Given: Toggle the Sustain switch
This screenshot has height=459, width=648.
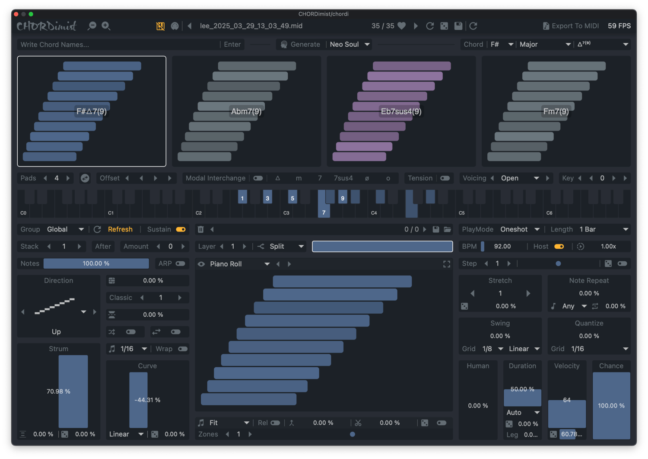Looking at the screenshot, I should pos(181,229).
